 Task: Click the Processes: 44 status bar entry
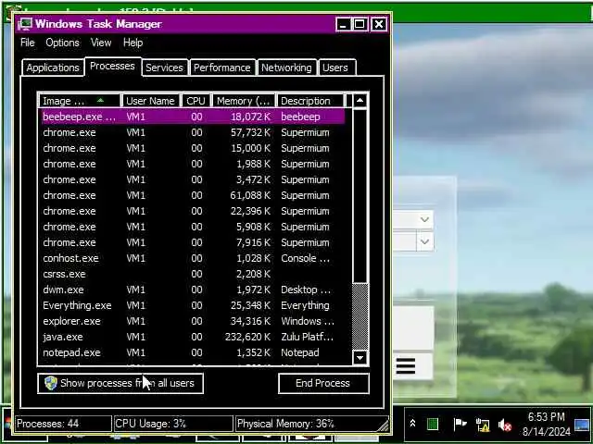[x=64, y=424]
